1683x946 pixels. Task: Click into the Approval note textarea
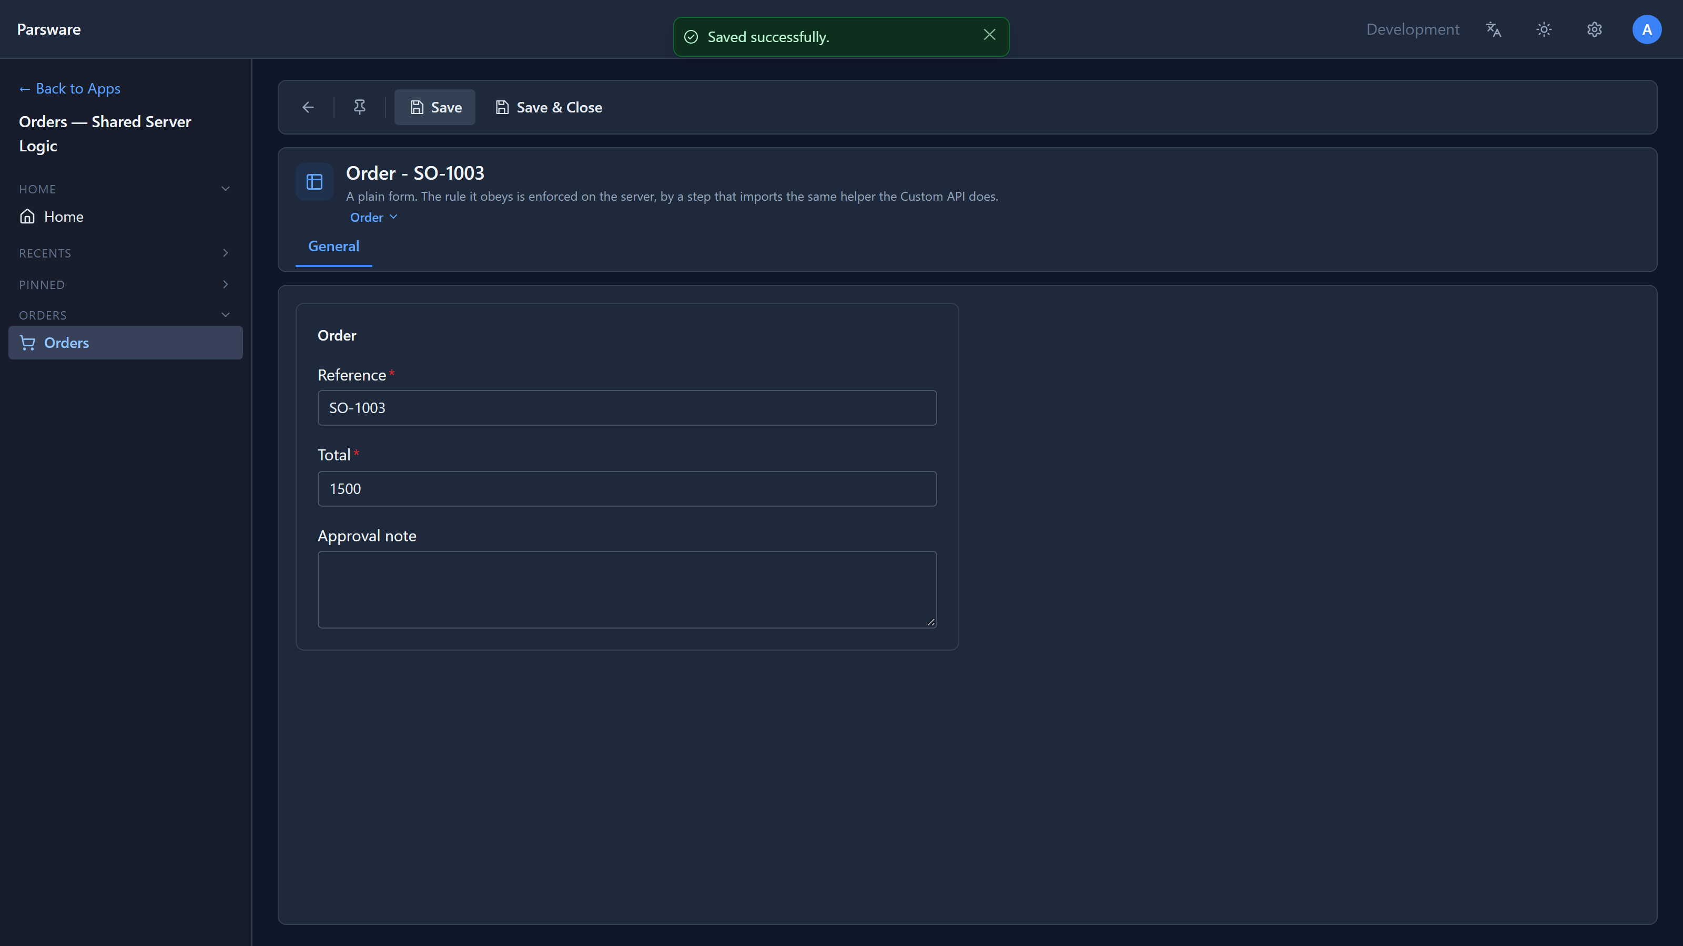point(627,590)
